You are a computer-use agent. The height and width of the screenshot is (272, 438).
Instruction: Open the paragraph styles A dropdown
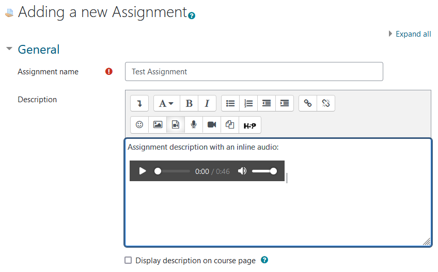[x=166, y=103]
